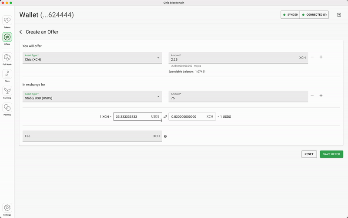Remove the offered Chia asset row with minus icon
The image size is (348, 218).
point(312,57)
